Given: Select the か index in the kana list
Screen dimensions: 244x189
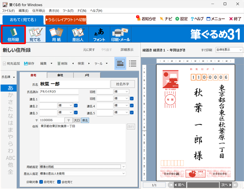Looking at the screenshot, I should tap(10, 95).
